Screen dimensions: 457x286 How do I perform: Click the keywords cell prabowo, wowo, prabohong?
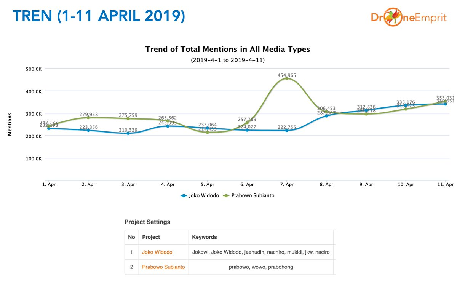point(261,267)
